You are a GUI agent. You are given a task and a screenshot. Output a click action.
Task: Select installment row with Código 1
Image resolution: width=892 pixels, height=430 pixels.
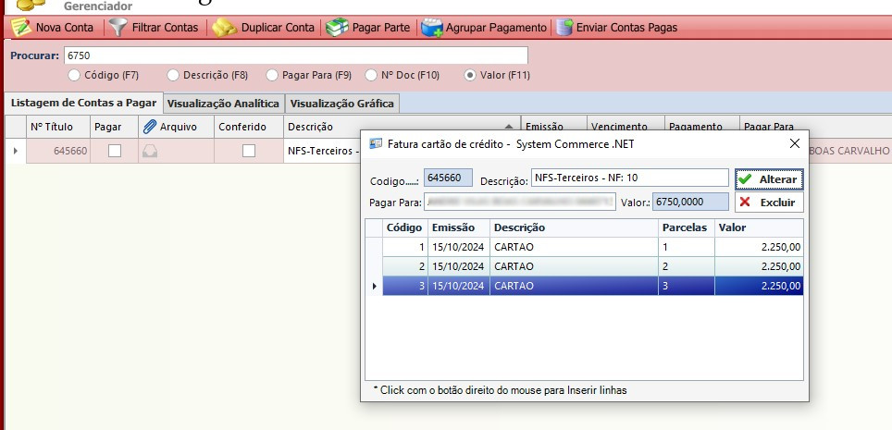pos(593,248)
